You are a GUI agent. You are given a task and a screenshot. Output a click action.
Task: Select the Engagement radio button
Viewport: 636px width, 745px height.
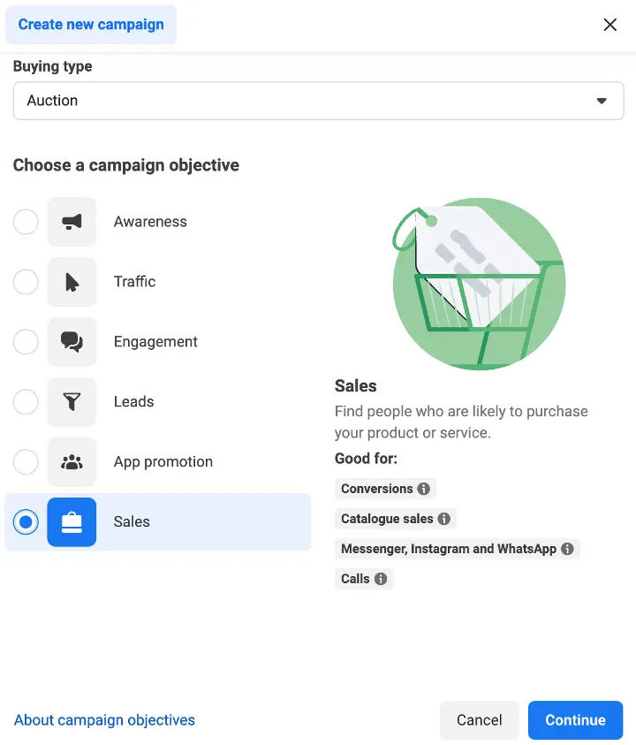pos(26,342)
